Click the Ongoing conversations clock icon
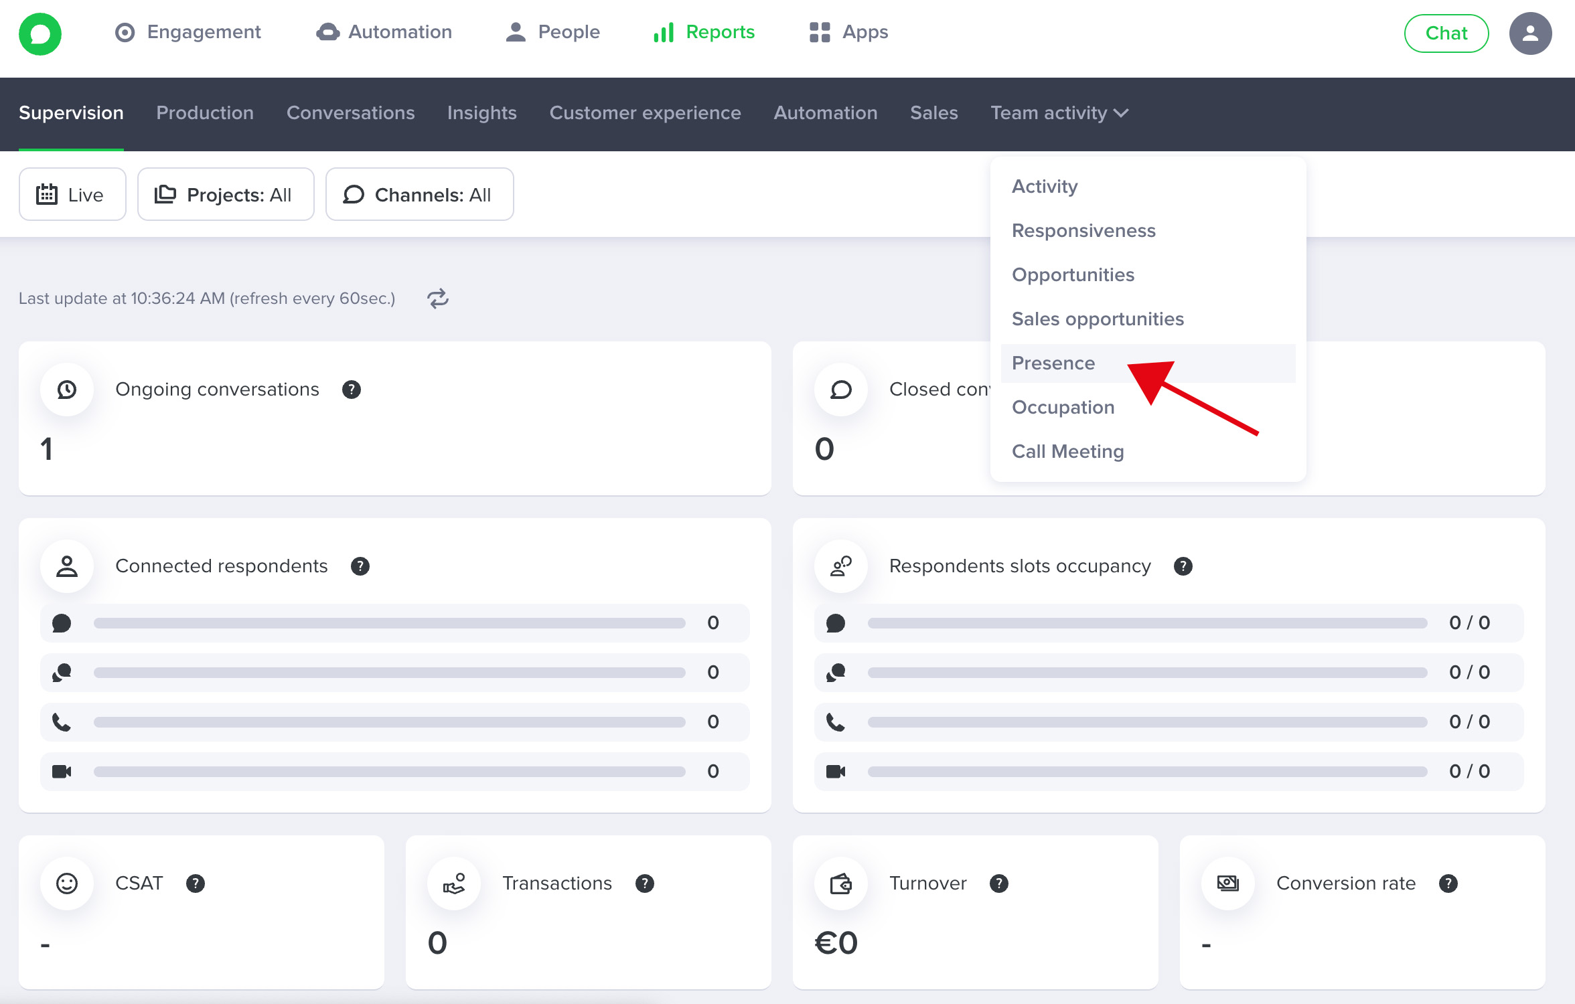 tap(67, 390)
